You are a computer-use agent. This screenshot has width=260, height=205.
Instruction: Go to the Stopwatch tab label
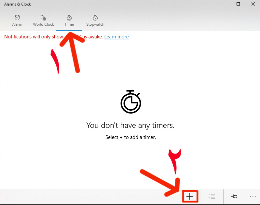pyautogui.click(x=95, y=24)
